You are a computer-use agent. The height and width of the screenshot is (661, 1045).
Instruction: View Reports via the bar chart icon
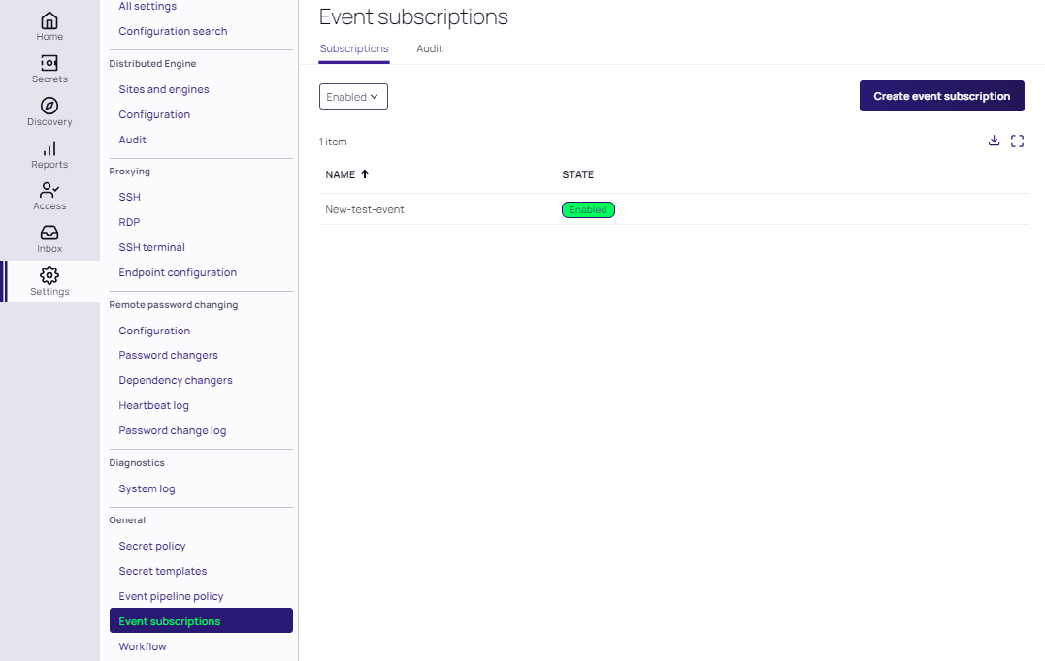point(49,150)
